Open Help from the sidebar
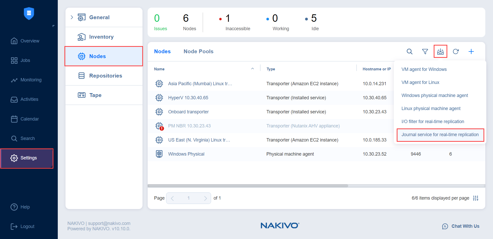493x239 pixels. pyautogui.click(x=25, y=207)
